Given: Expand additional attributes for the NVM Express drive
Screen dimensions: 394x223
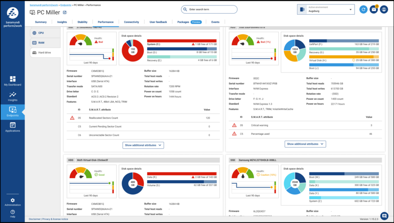Looking at the screenshot, I should [305, 144].
